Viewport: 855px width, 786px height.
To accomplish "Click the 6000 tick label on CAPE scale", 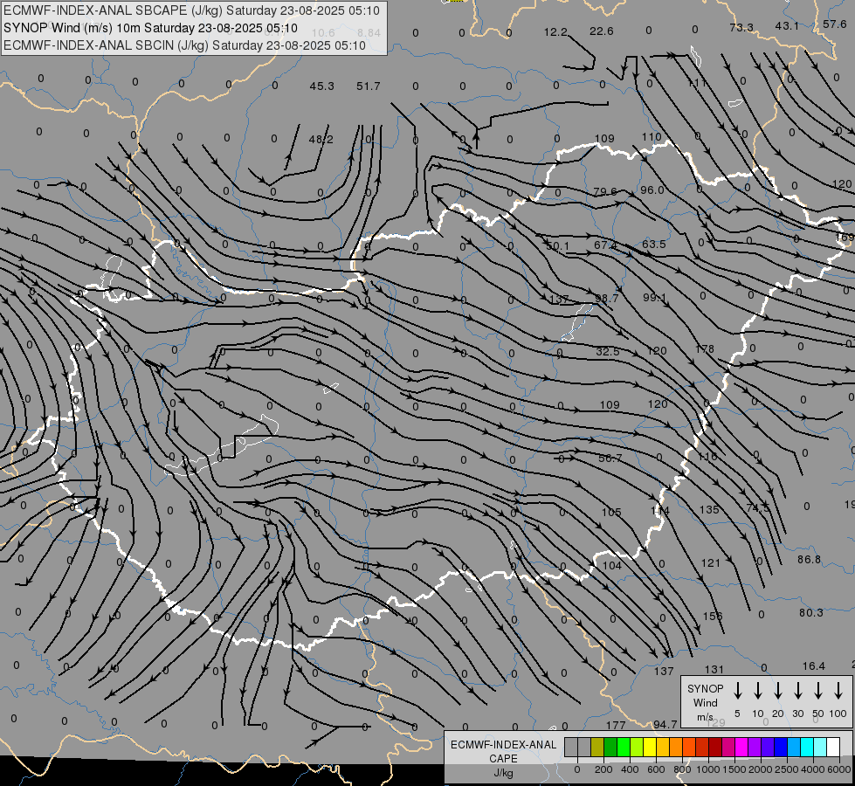I will 839,769.
